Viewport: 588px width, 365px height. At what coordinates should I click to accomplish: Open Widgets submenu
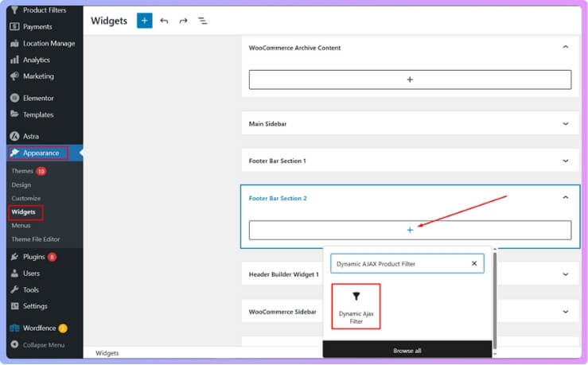pos(23,212)
